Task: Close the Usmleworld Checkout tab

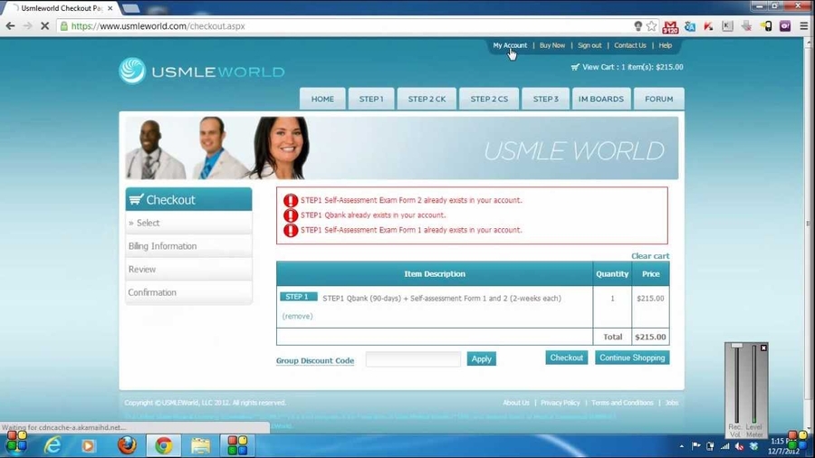Action: (x=110, y=8)
